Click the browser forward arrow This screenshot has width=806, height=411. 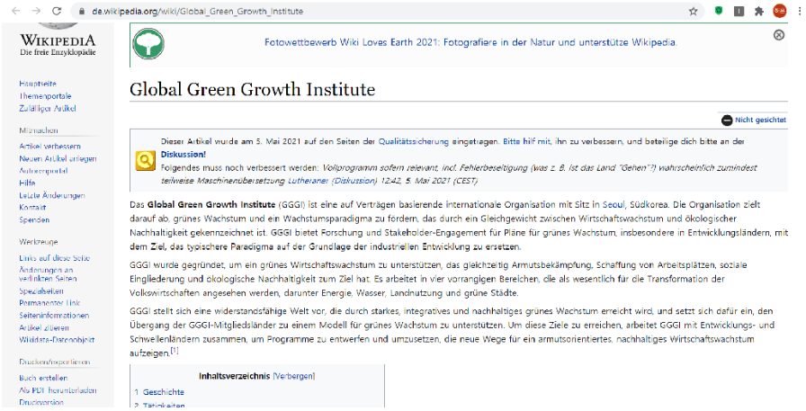pyautogui.click(x=36, y=11)
